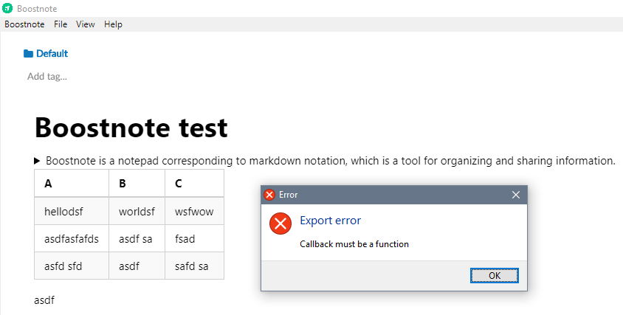
Task: Click the Boostnote window title text
Action: point(37,8)
